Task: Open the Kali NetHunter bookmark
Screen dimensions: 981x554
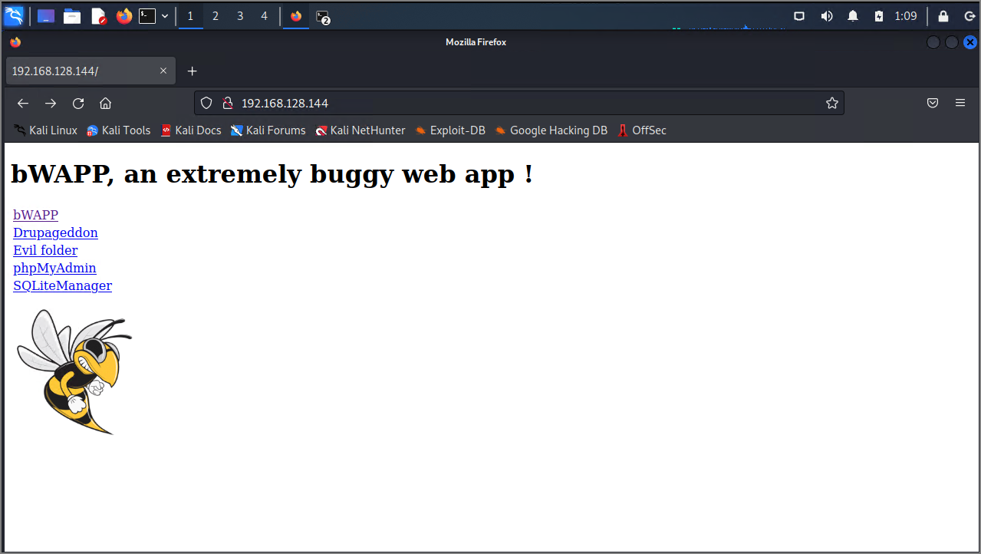Action: click(x=360, y=130)
